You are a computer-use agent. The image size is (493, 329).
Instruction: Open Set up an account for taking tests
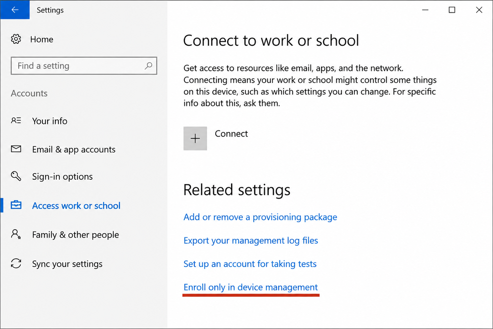tap(250, 264)
